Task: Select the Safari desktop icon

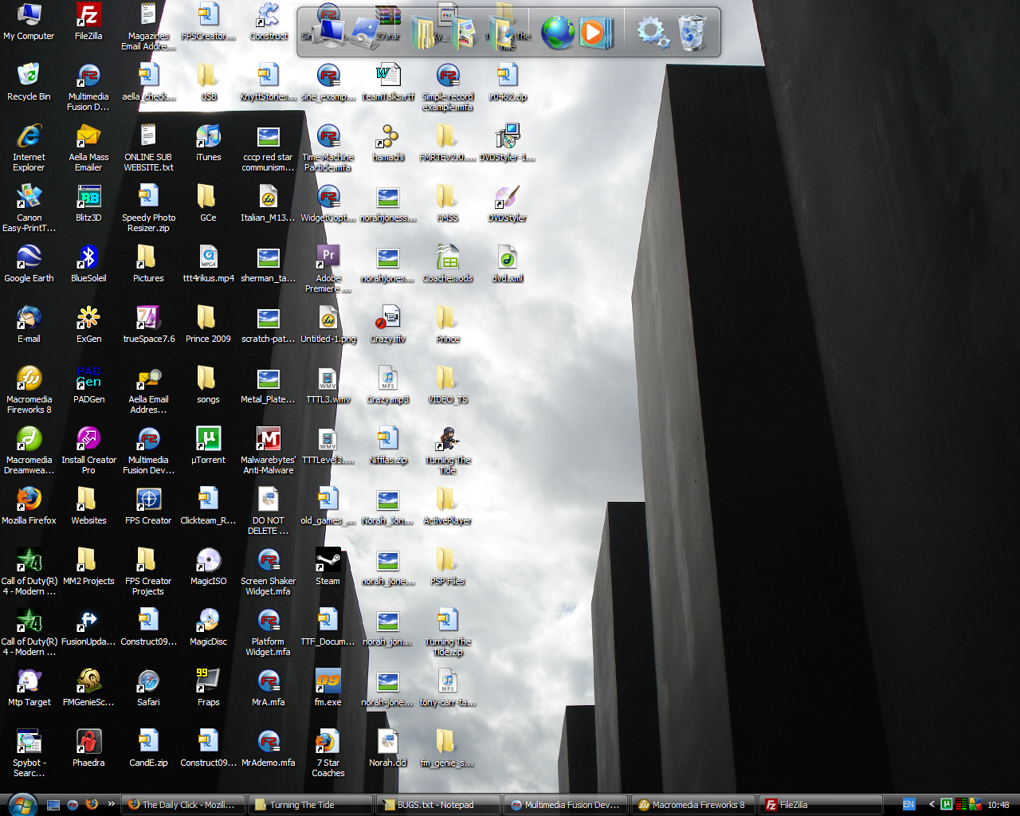Action: click(x=148, y=688)
